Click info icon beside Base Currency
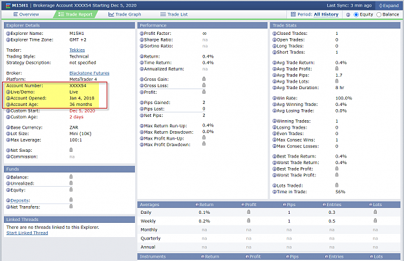404x261 pixels. click(x=8, y=127)
